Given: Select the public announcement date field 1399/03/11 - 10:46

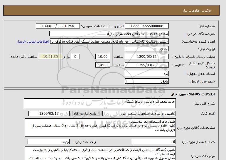Looking at the screenshot, I should [58, 26].
